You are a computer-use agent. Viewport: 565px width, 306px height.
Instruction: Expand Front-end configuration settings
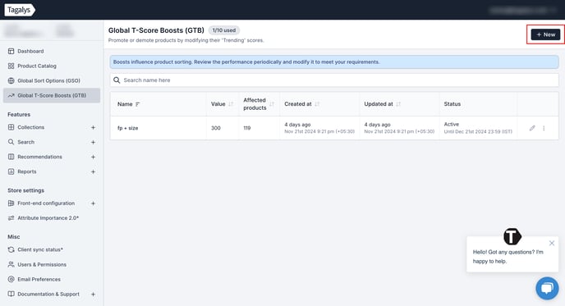(x=93, y=203)
